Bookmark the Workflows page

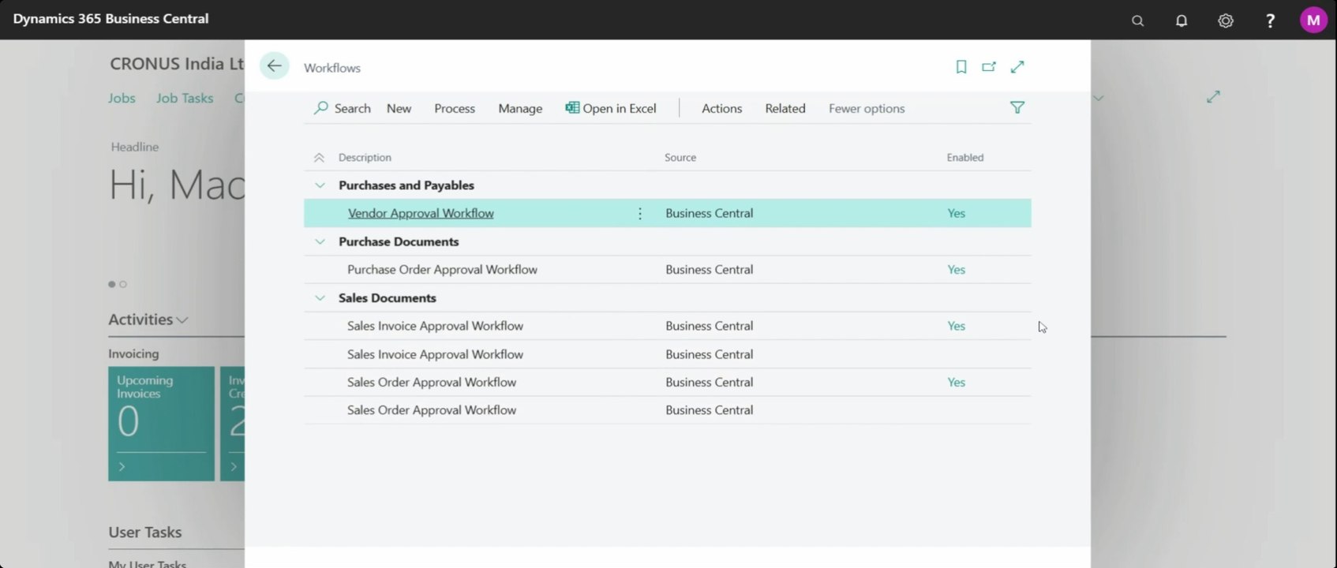click(961, 67)
